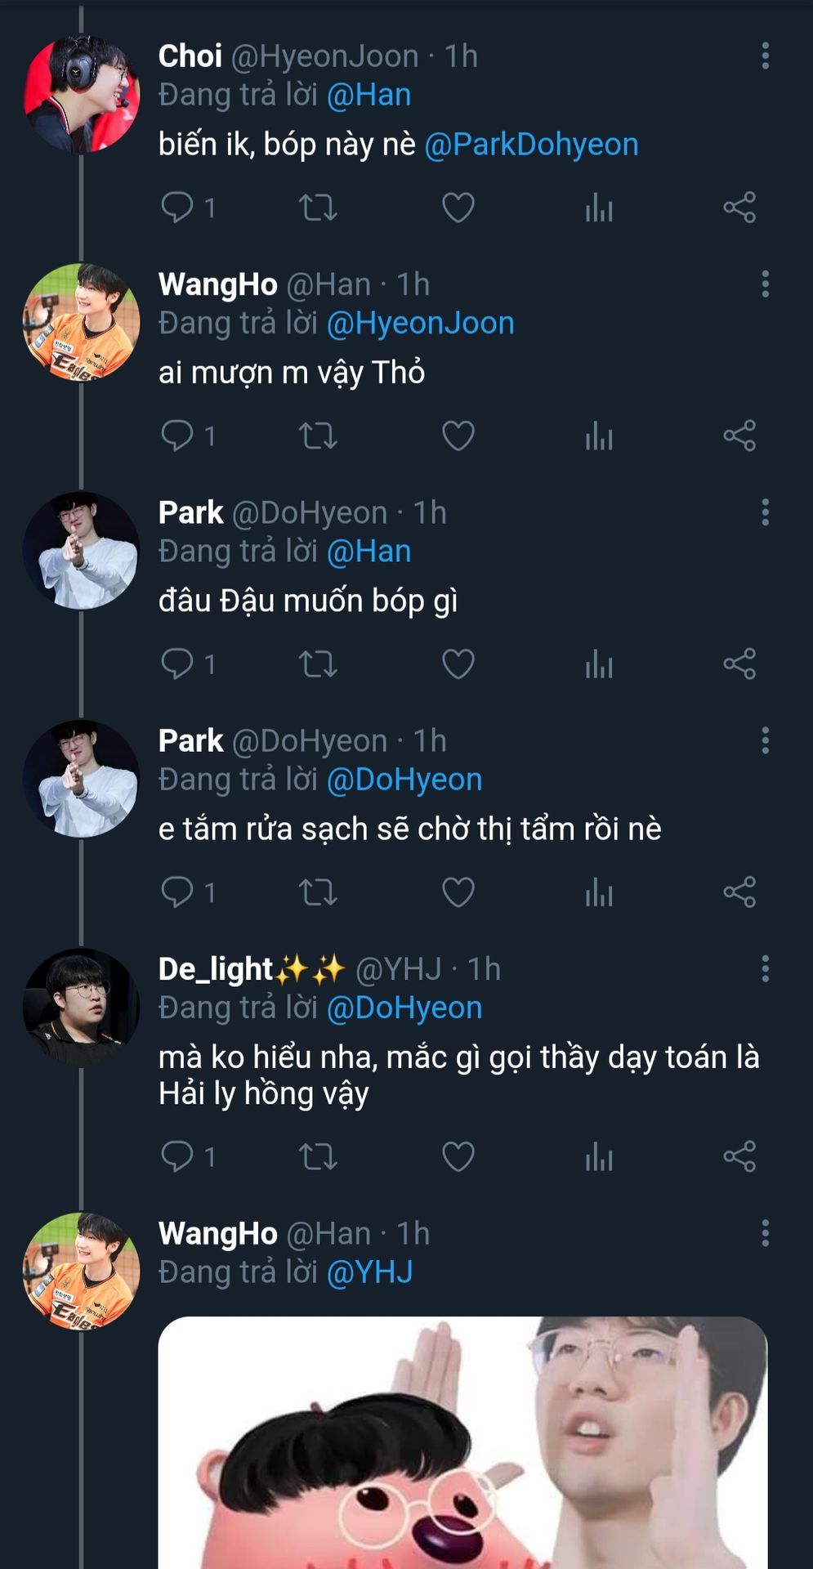This screenshot has width=813, height=1569.
Task: Like De_light's tweet about thầy dạy toán
Action: (458, 1156)
